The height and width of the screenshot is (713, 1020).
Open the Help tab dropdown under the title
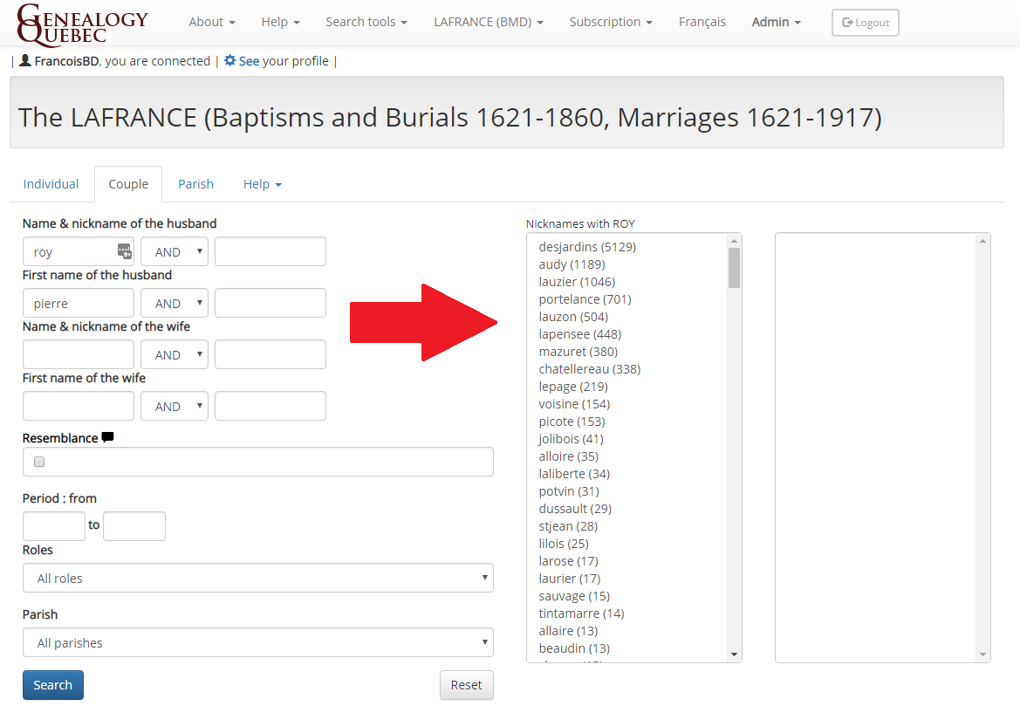point(262,184)
